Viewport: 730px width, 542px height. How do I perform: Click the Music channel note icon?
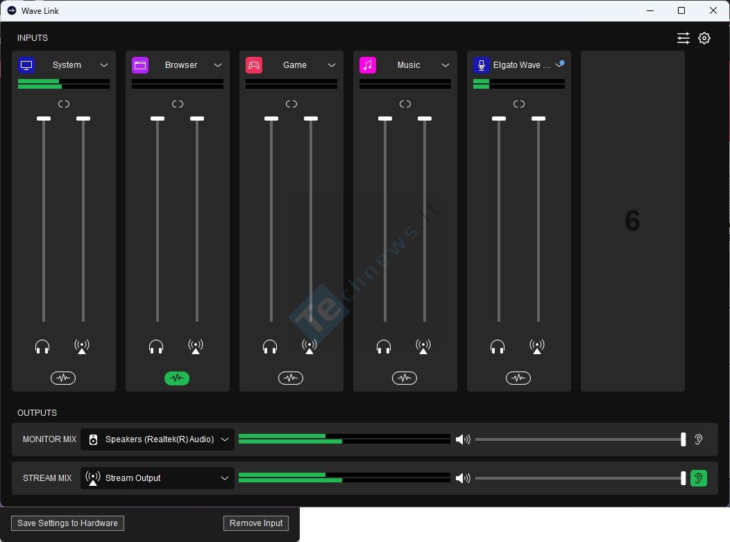[368, 65]
